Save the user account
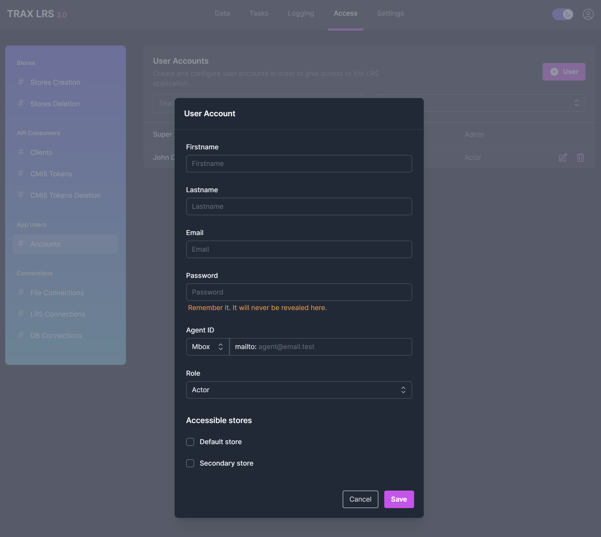 (399, 499)
